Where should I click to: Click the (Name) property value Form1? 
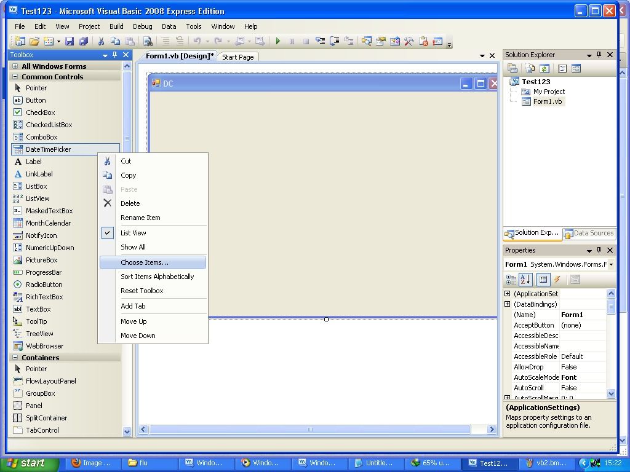[x=583, y=315]
